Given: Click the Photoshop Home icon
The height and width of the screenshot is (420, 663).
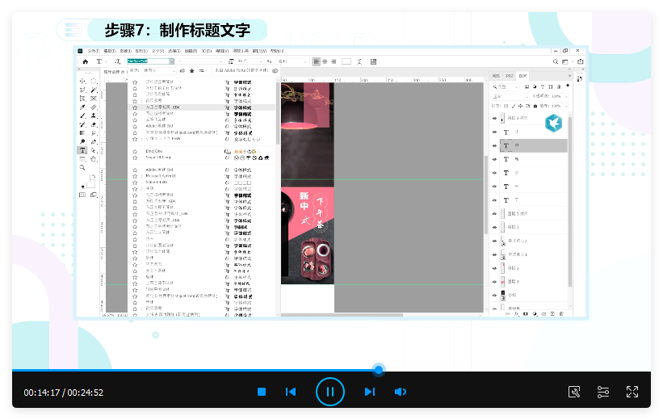Looking at the screenshot, I should [86, 61].
